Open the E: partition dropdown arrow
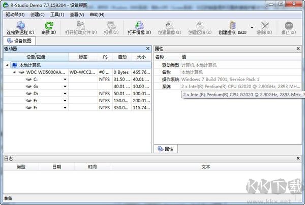 [x=65, y=101]
